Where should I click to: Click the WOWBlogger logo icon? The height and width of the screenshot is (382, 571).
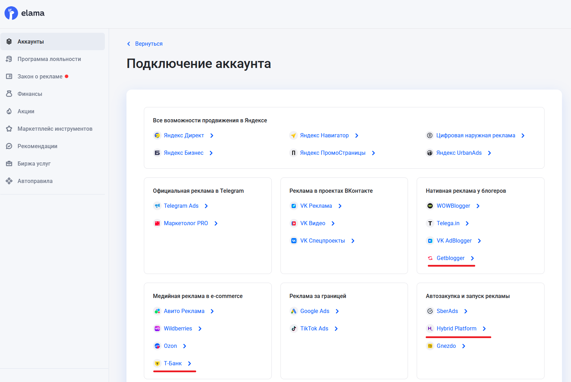(430, 206)
